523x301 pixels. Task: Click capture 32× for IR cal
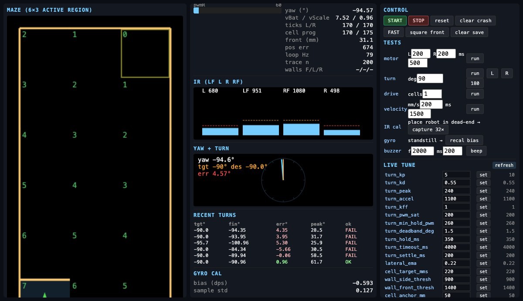[x=428, y=129]
